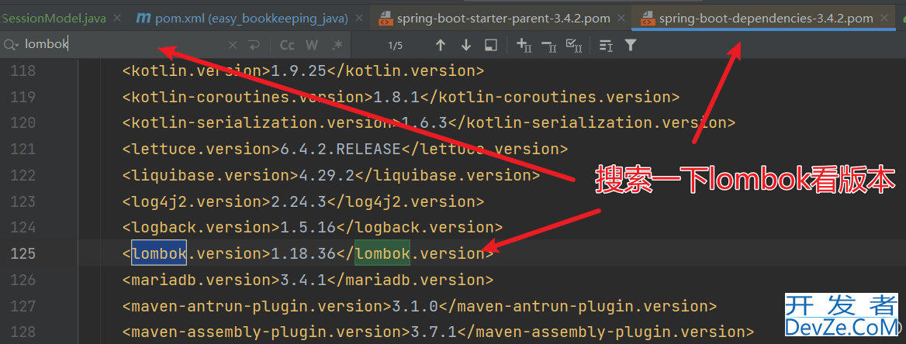Screen dimensions: 906x344
Task: Toggle Regex search option
Action: click(337, 45)
